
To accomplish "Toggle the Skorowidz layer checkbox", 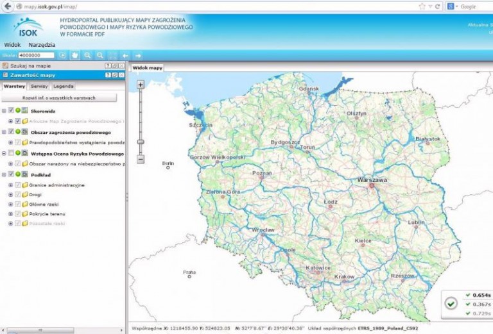I will pos(11,110).
